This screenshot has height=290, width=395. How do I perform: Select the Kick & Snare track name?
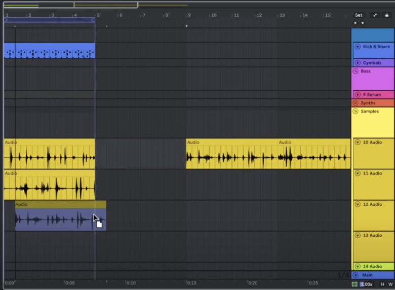(x=376, y=47)
